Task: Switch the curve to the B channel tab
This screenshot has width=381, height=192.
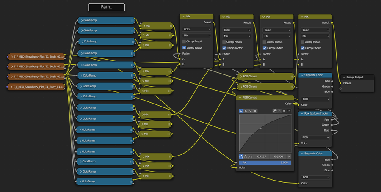Action: coord(255,111)
